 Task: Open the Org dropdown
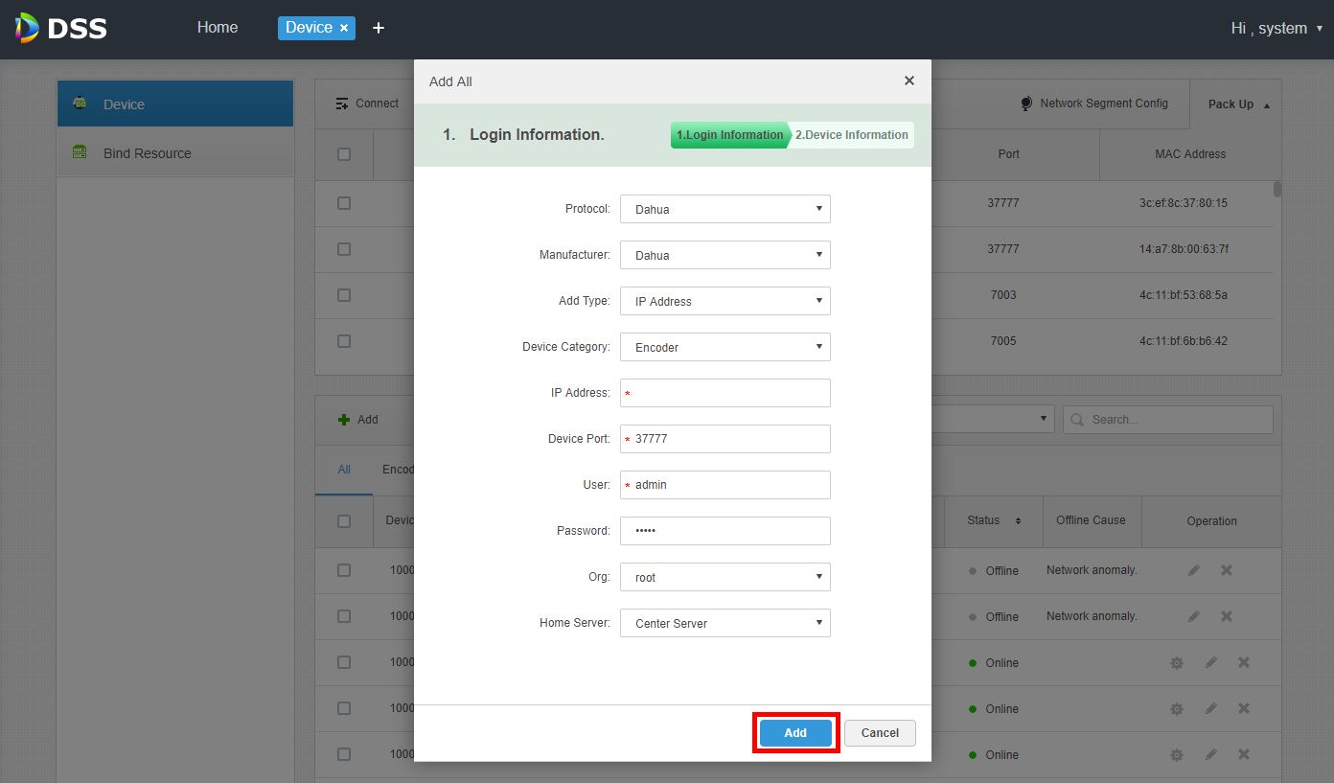[x=725, y=577]
